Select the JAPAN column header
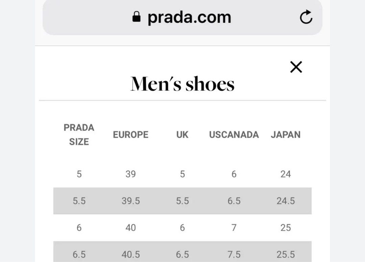 (286, 135)
